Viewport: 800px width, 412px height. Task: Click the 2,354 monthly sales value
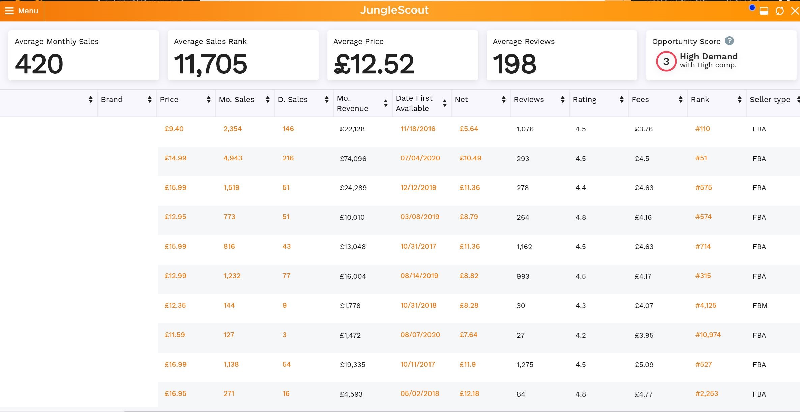(x=232, y=129)
